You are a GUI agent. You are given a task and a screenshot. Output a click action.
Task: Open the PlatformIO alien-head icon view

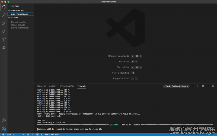click(4, 48)
